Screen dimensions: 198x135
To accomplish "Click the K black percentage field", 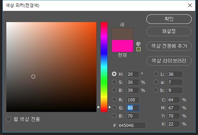I will click(x=174, y=124).
